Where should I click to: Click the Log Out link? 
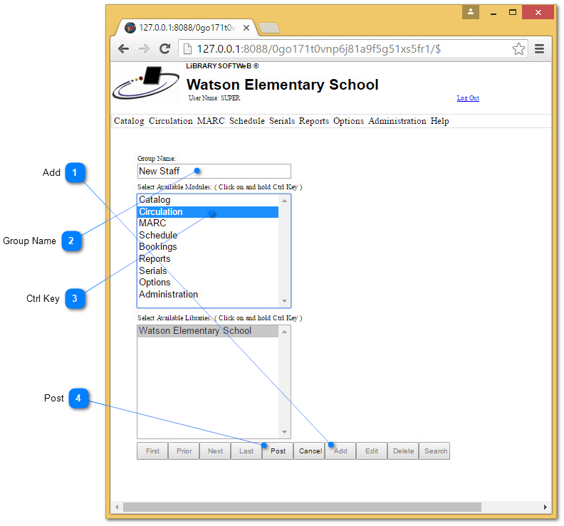(468, 98)
